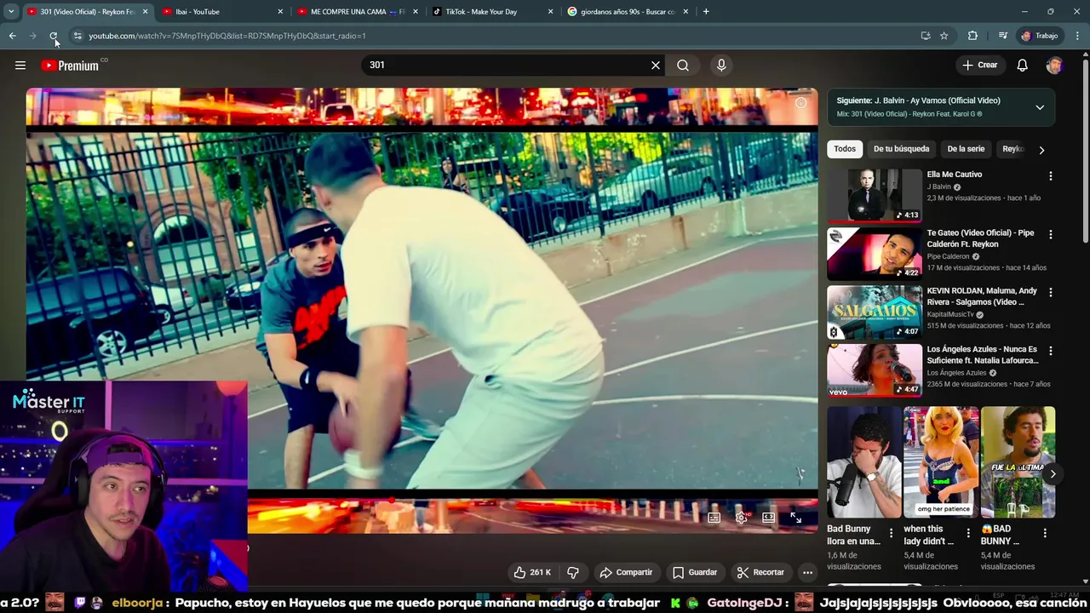Viewport: 1090px width, 613px height.
Task: Open options menu for Te Gateo video
Action: [1050, 234]
